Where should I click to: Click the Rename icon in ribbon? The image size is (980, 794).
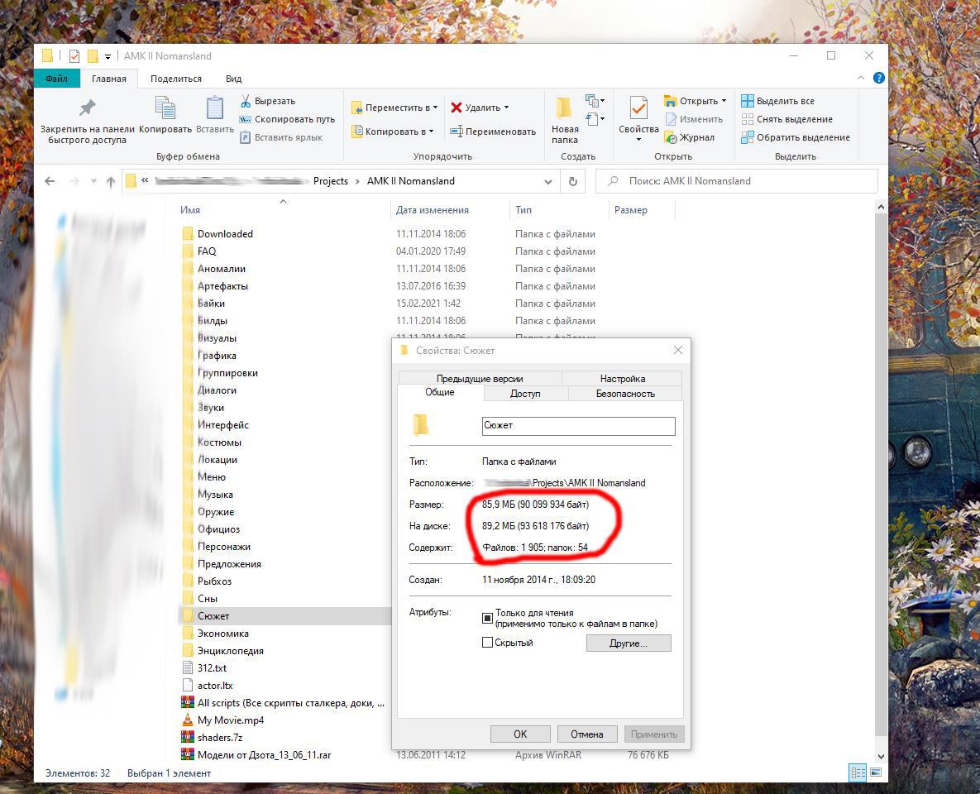click(457, 132)
